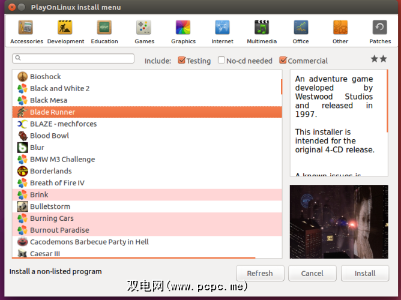Click the Breath of Fire IV icon
401x300 pixels.
(22, 183)
